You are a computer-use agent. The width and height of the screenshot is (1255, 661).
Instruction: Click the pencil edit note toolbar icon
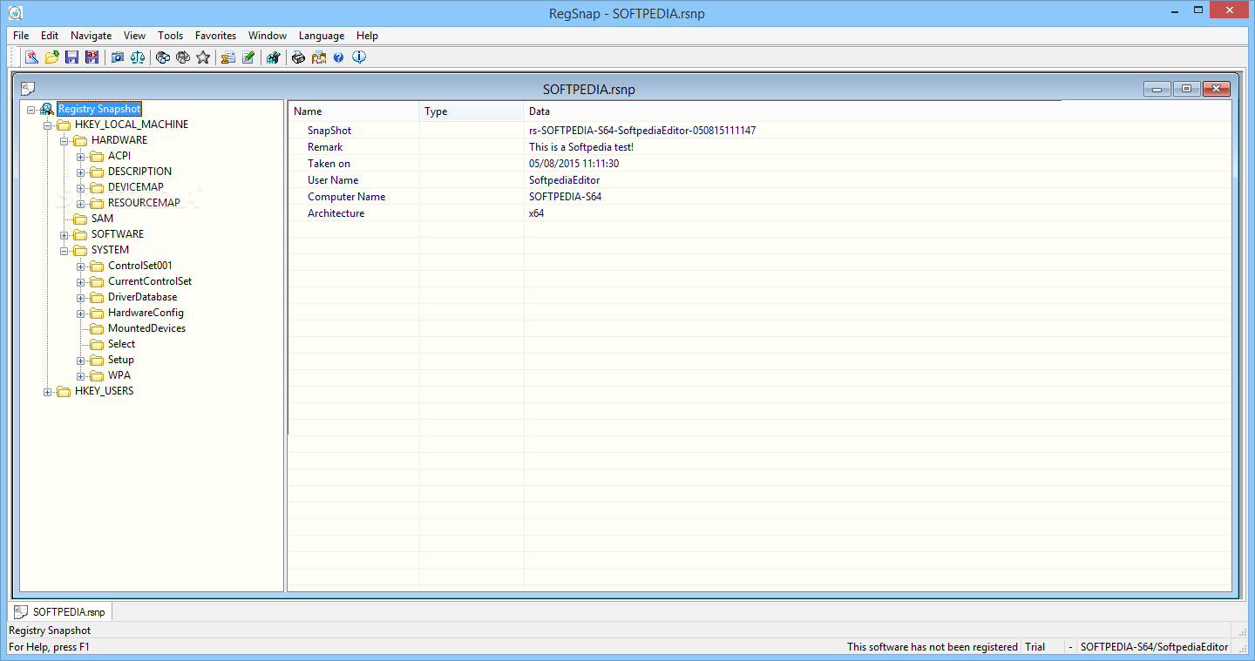[248, 57]
